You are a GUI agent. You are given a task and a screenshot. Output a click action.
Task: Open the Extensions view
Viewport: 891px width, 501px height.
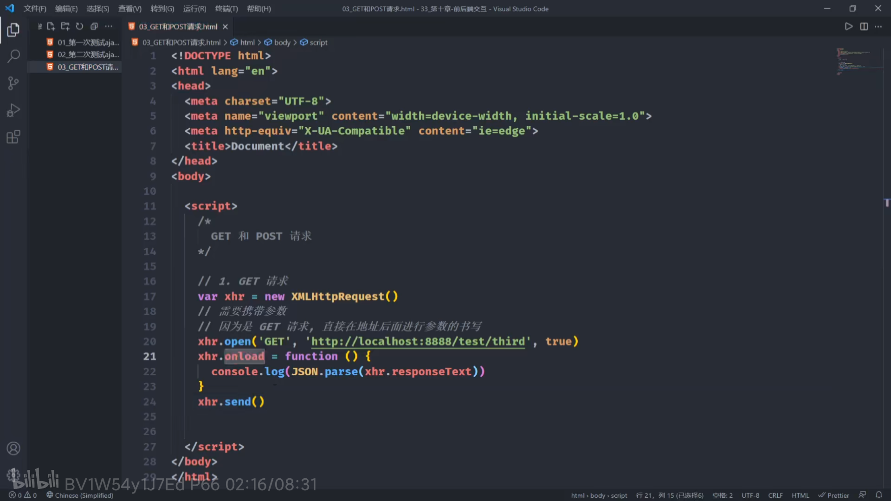[x=13, y=137]
